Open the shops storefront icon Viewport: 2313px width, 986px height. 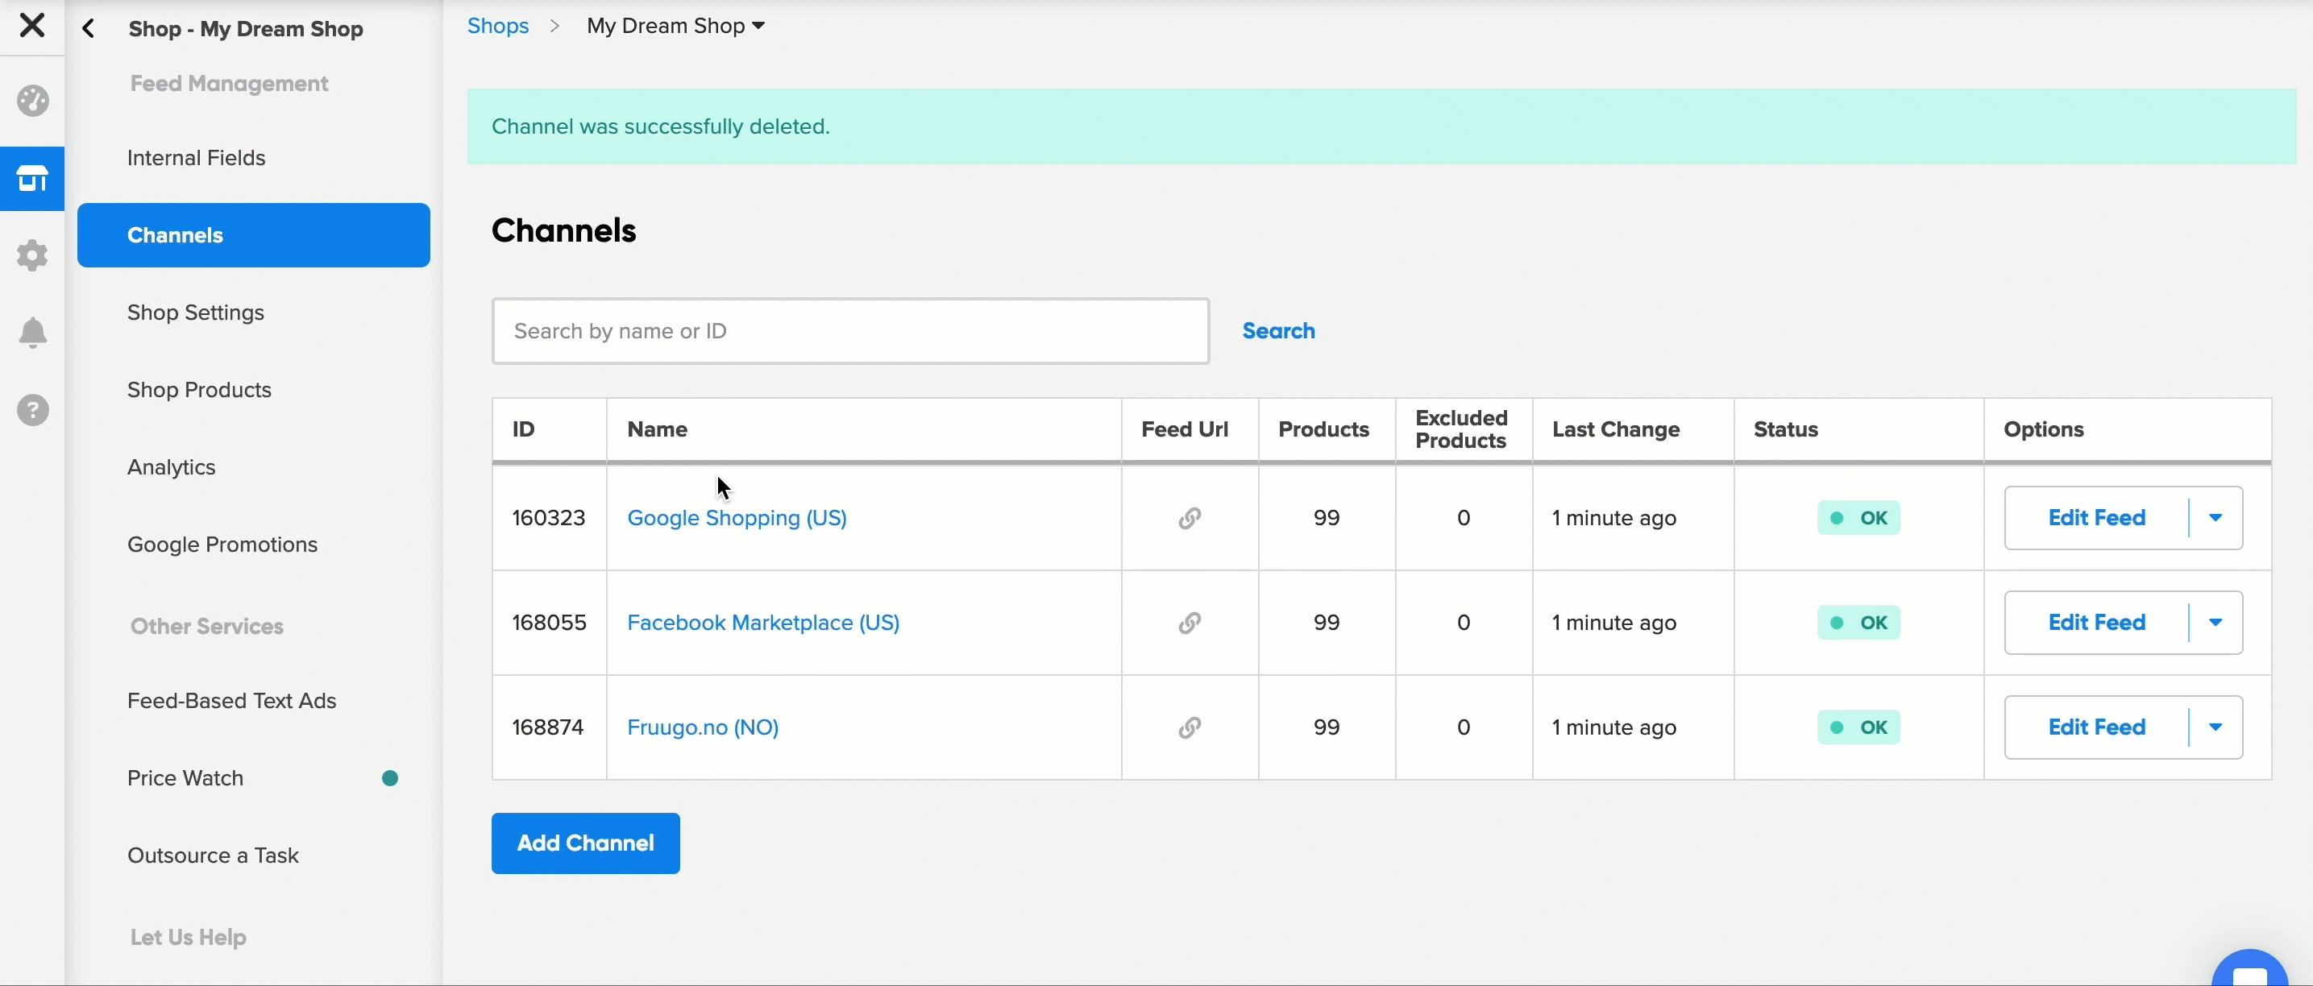[32, 179]
